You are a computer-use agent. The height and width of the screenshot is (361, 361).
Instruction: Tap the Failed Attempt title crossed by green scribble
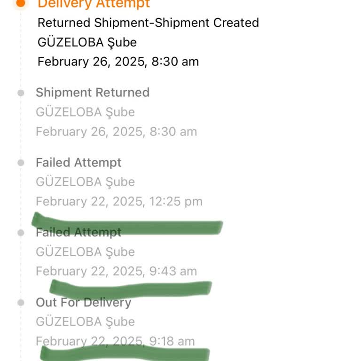coord(78,232)
